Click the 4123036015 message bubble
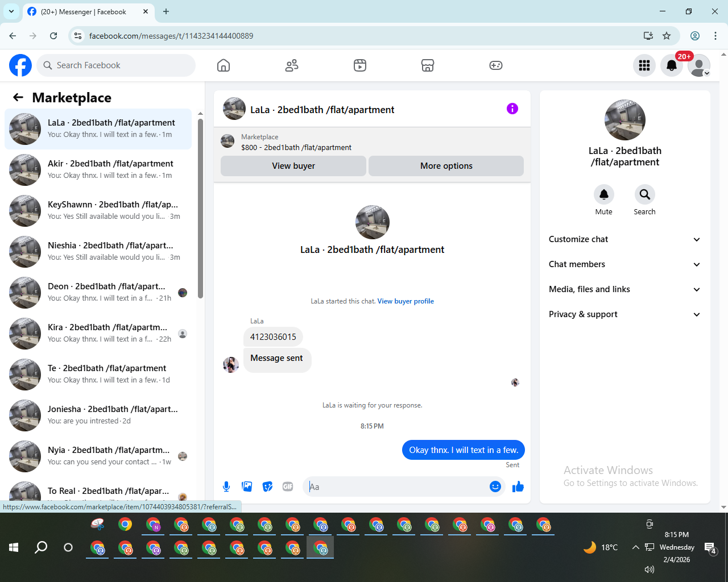728x582 pixels. pyautogui.click(x=273, y=337)
